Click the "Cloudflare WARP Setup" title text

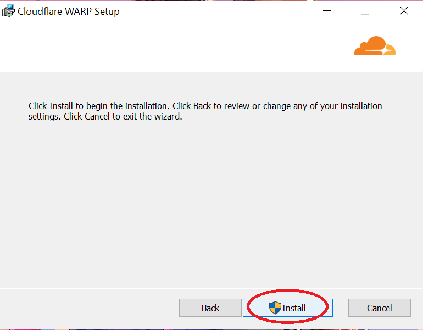pyautogui.click(x=69, y=12)
